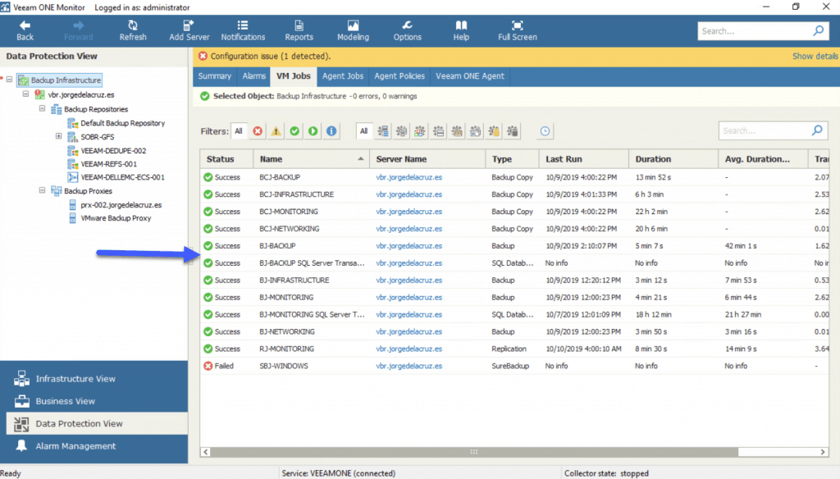840x479 pixels.
Task: Select Default Backup Repository in tree
Action: [x=122, y=123]
